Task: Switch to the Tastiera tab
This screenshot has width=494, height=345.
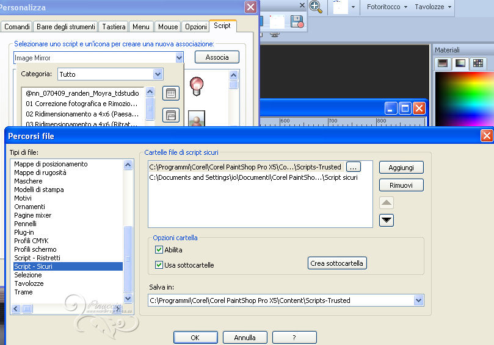Action: 114,27
